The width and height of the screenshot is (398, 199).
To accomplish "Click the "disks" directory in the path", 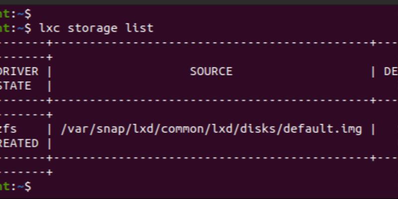I will pos(262,129).
